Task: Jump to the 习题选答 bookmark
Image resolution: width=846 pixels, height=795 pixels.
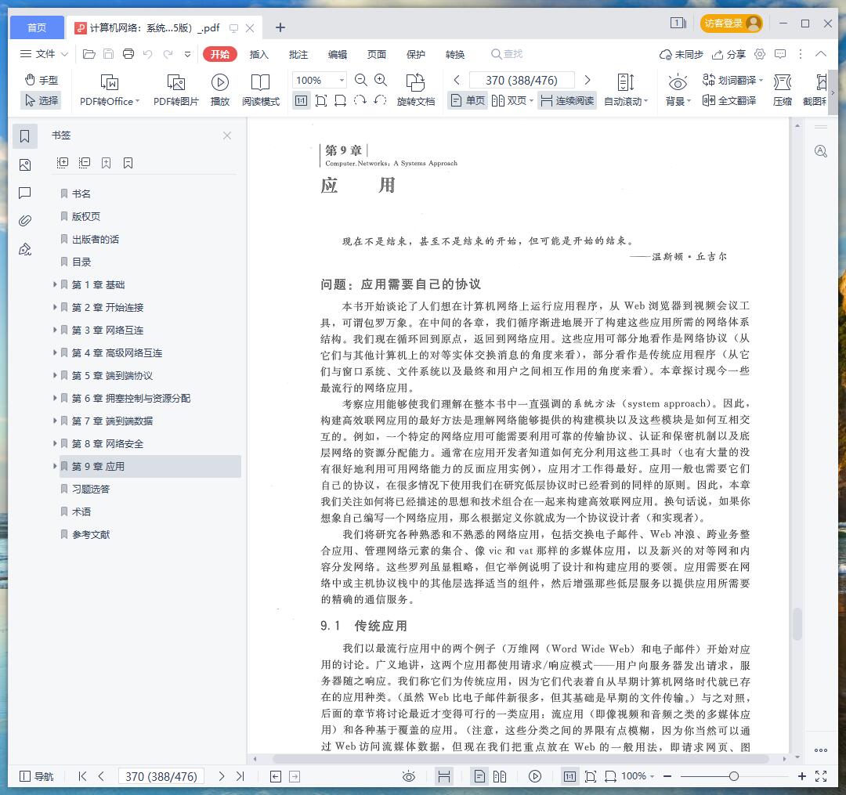Action: tap(91, 489)
